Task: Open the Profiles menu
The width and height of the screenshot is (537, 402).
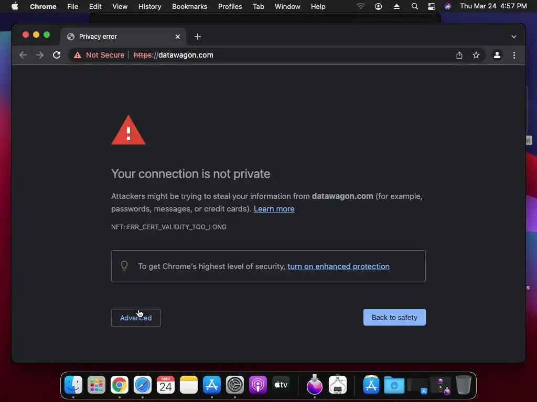Action: pos(230,6)
